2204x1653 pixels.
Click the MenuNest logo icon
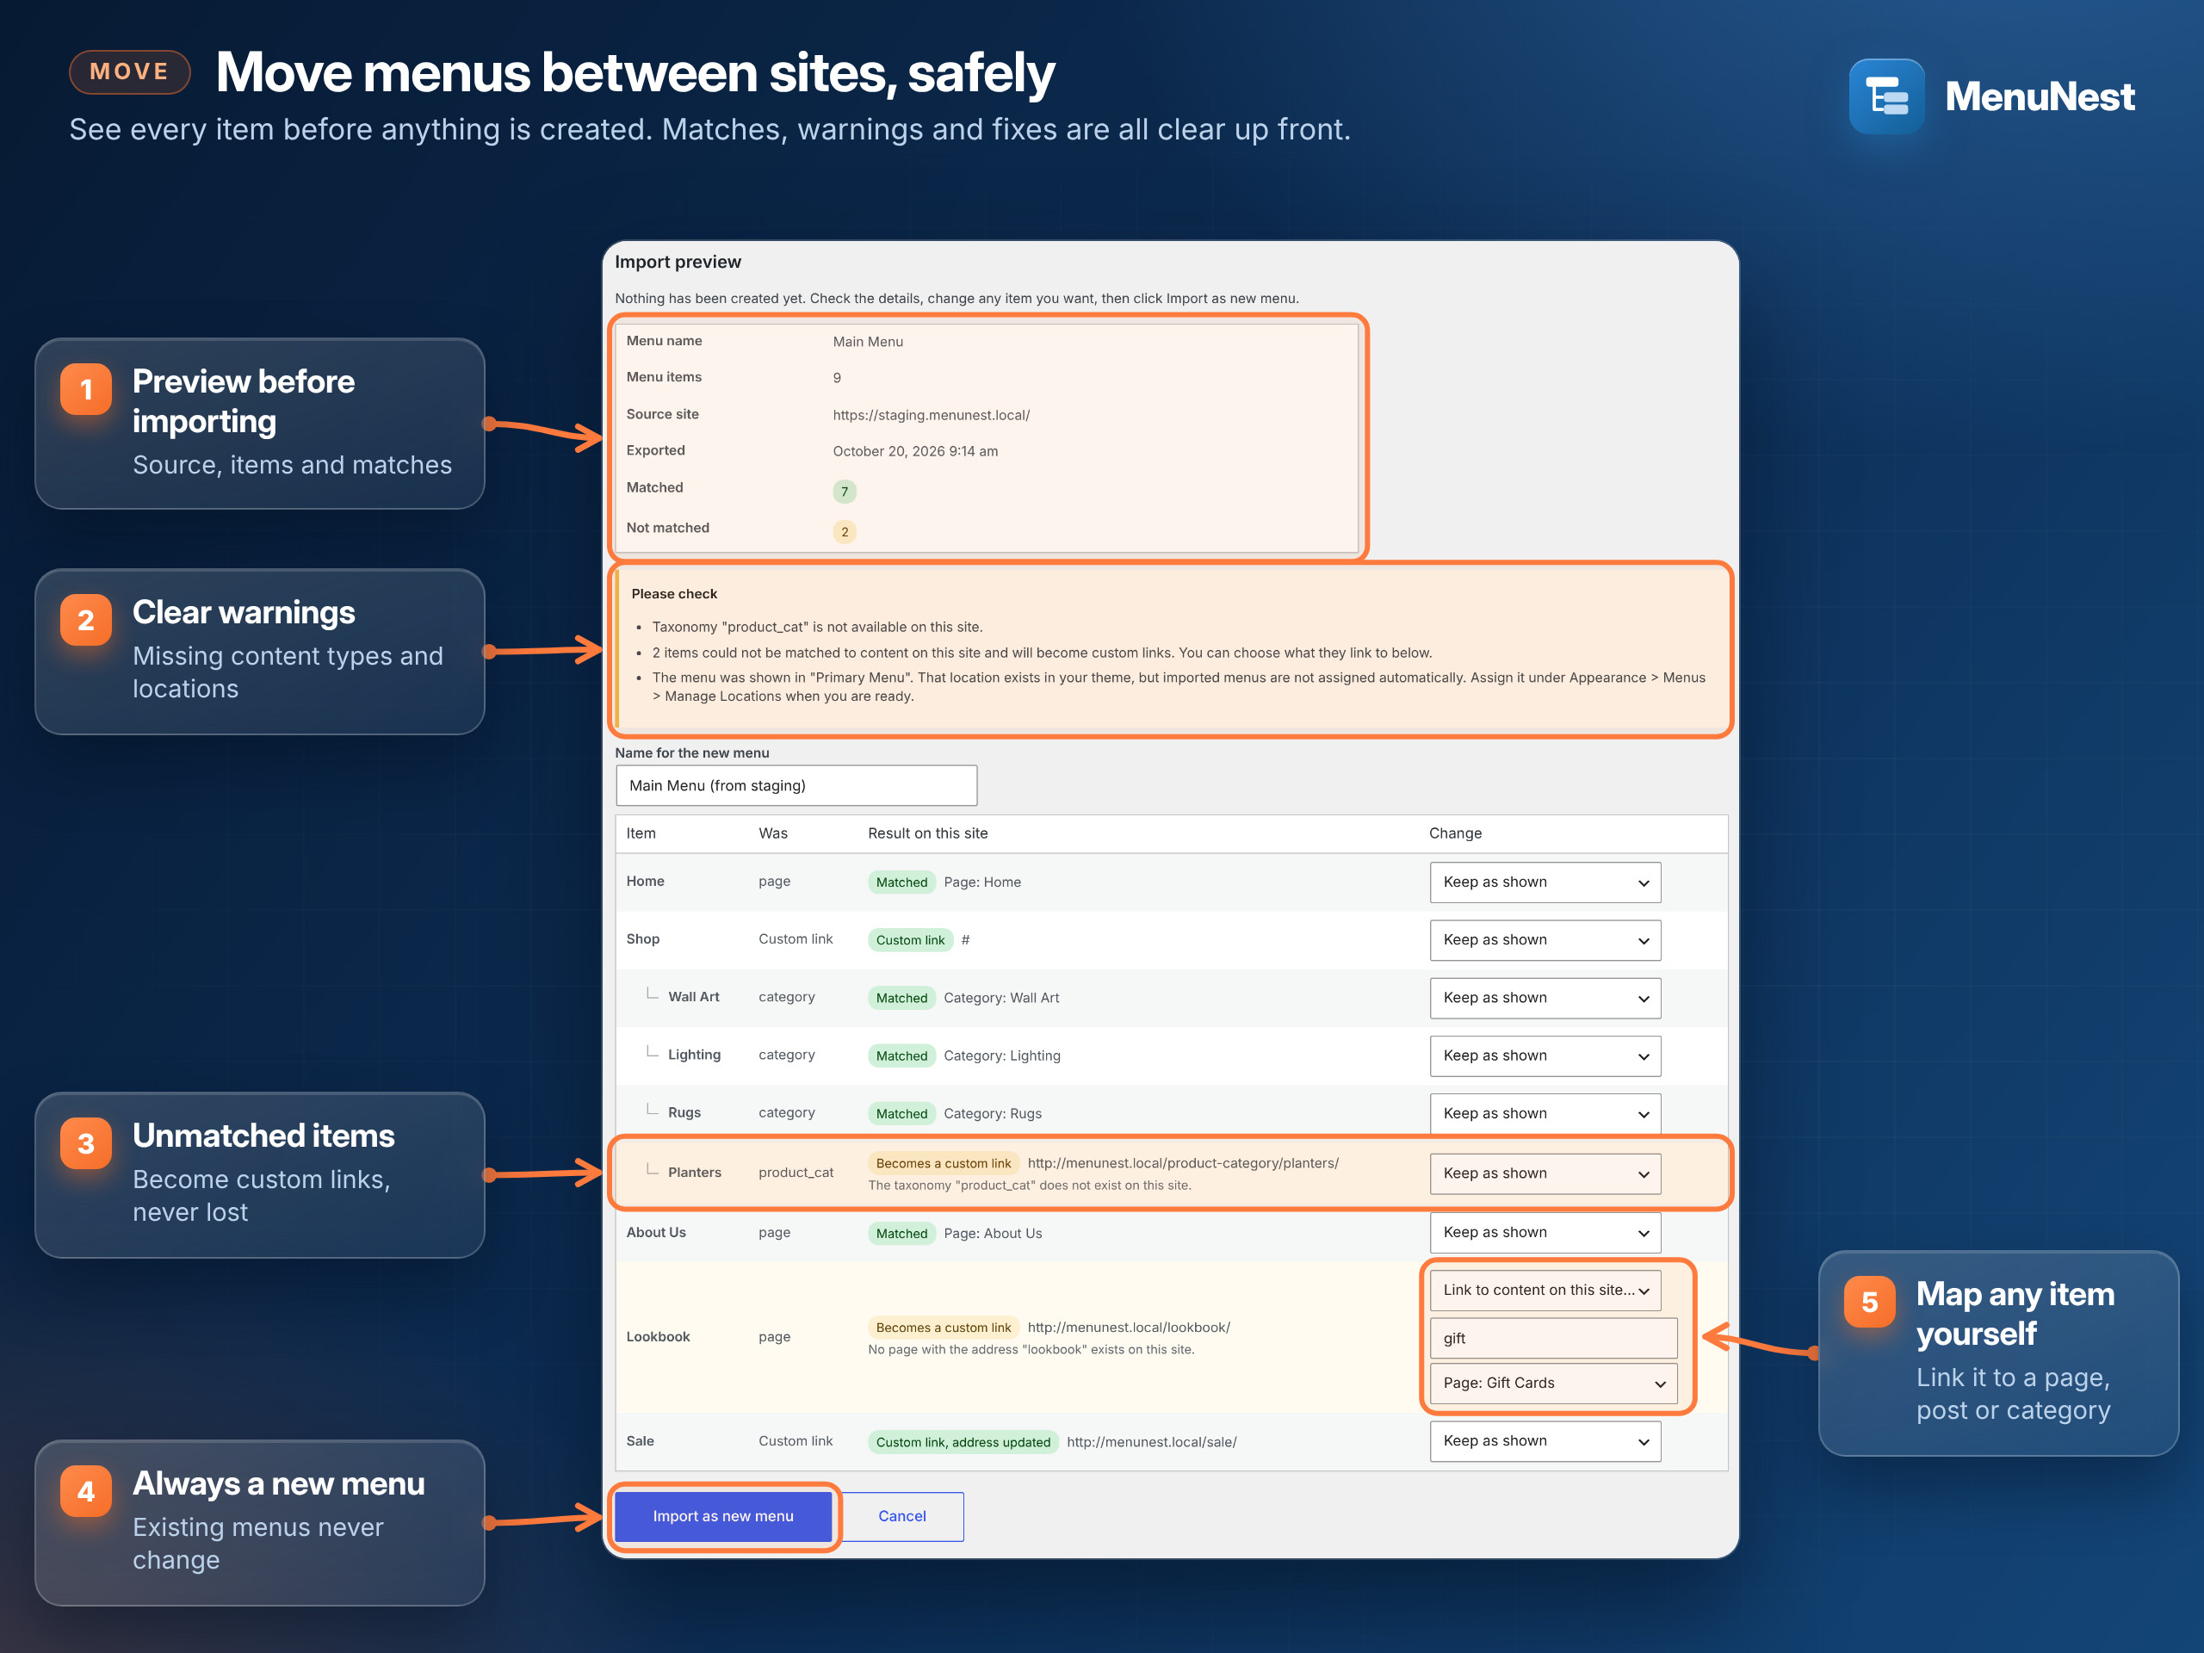point(1886,96)
